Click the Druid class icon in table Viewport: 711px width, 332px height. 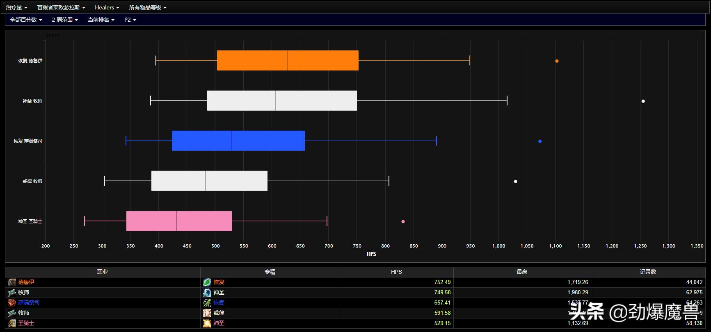tap(12, 282)
